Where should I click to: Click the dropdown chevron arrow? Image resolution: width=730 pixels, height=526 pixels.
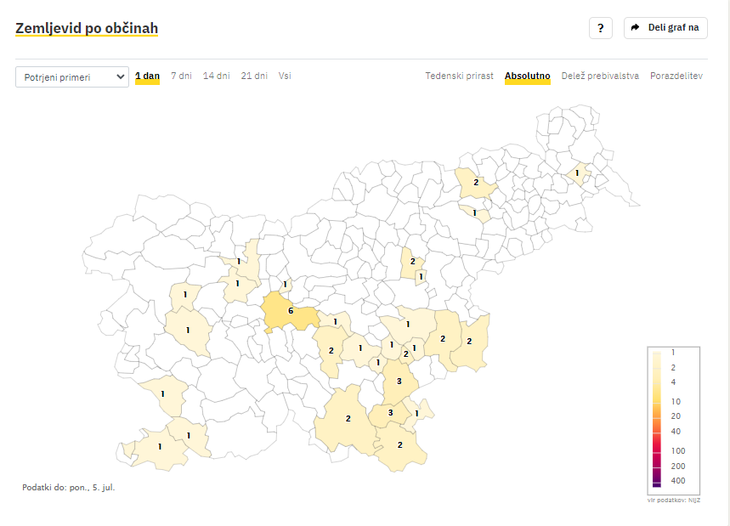(x=120, y=76)
